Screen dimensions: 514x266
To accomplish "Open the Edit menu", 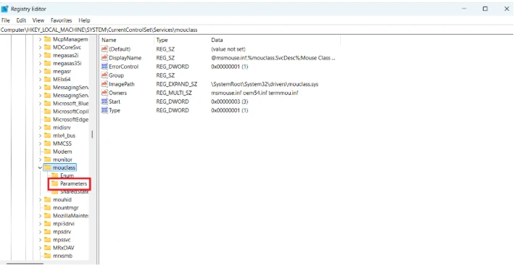I will (x=21, y=20).
